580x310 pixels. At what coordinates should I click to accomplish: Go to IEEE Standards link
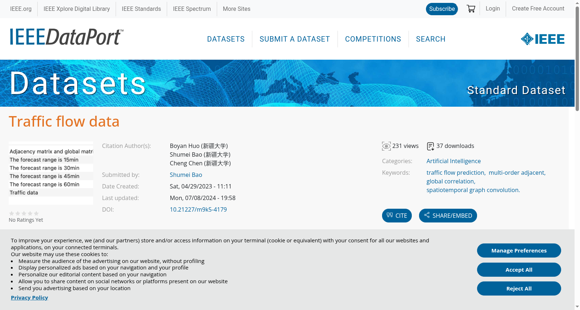(x=141, y=9)
